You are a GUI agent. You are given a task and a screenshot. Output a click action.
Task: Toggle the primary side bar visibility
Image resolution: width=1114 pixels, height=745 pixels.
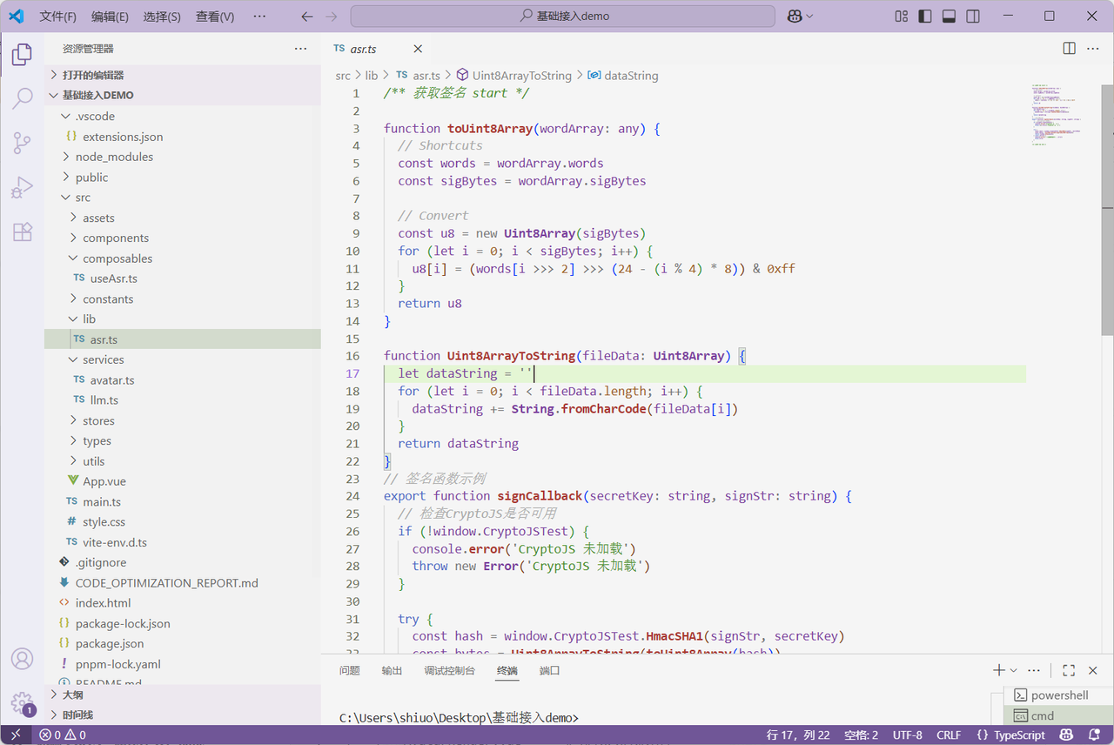coord(925,17)
